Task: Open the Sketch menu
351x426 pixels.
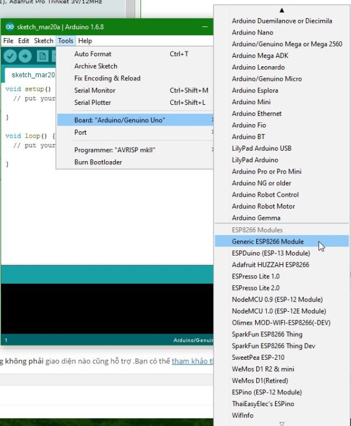Action: 43,41
